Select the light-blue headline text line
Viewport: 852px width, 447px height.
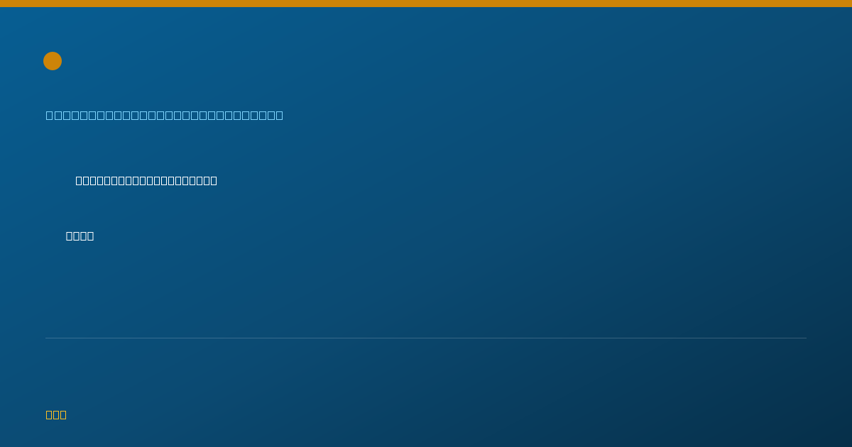(x=165, y=115)
